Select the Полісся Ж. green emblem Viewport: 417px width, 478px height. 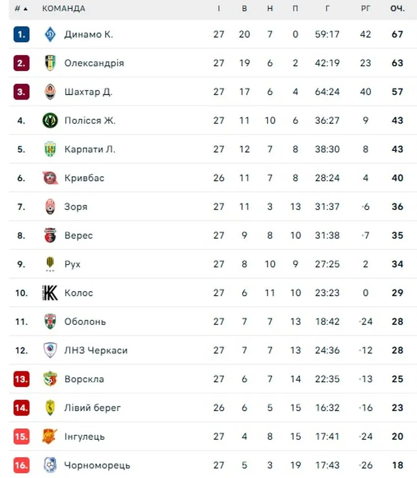50,120
